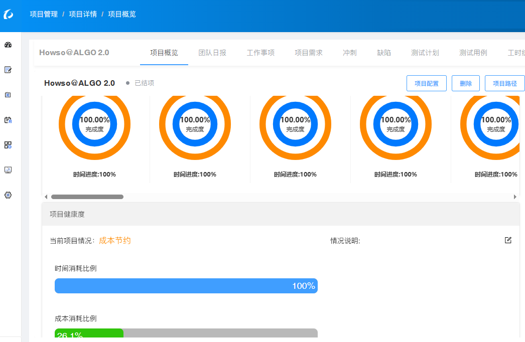Image resolution: width=525 pixels, height=342 pixels.
Task: Click the 删除 button
Action: click(466, 83)
